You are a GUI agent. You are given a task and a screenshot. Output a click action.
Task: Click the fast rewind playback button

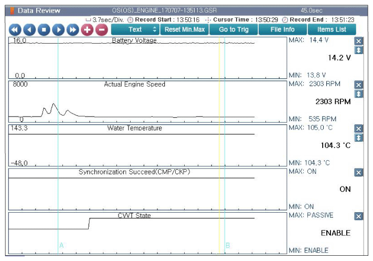(x=15, y=30)
